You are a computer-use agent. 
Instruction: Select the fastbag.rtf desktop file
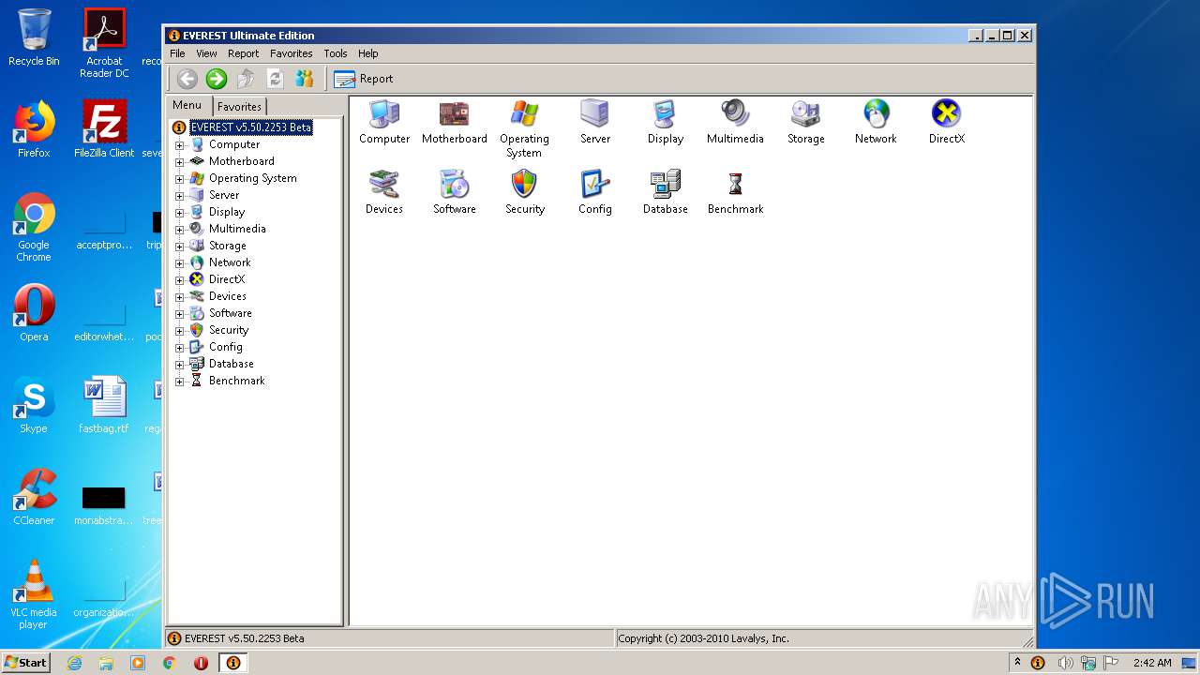tap(104, 405)
